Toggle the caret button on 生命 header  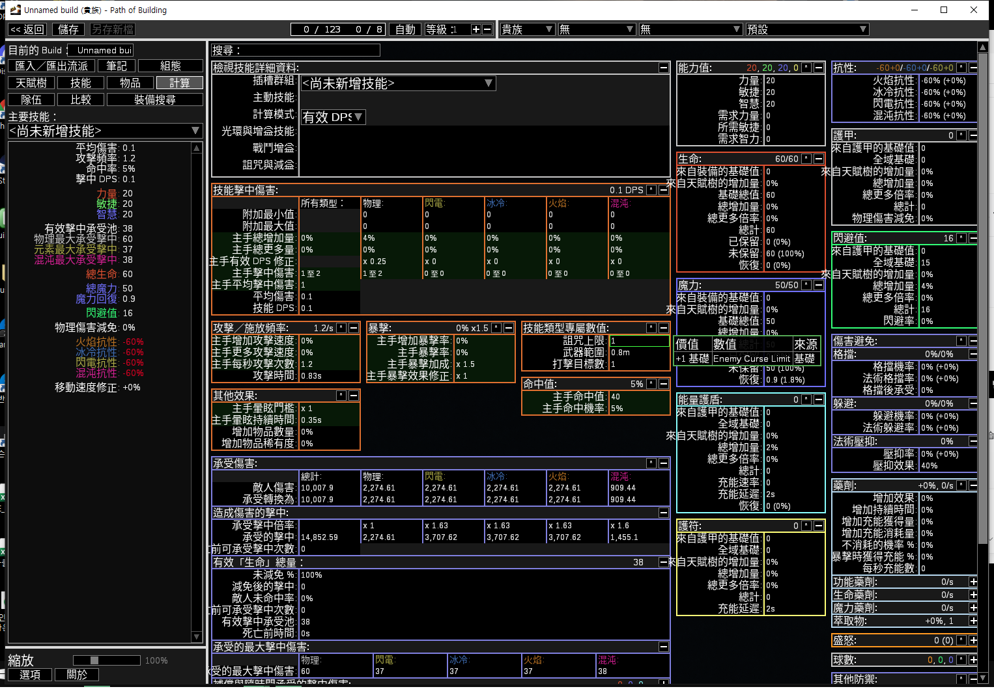[x=806, y=159]
